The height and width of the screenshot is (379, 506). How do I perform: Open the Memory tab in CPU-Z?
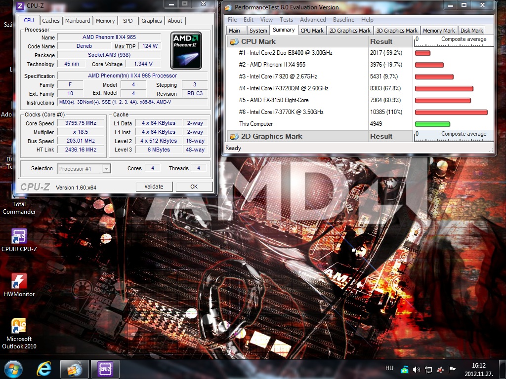click(105, 21)
